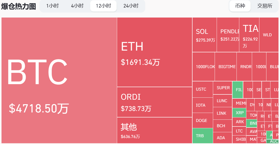Switch to the 24小时 time range
The height and width of the screenshot is (144, 280).
[131, 6]
